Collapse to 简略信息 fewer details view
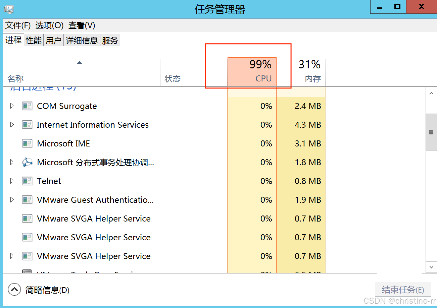The width and height of the screenshot is (437, 308). [x=39, y=290]
